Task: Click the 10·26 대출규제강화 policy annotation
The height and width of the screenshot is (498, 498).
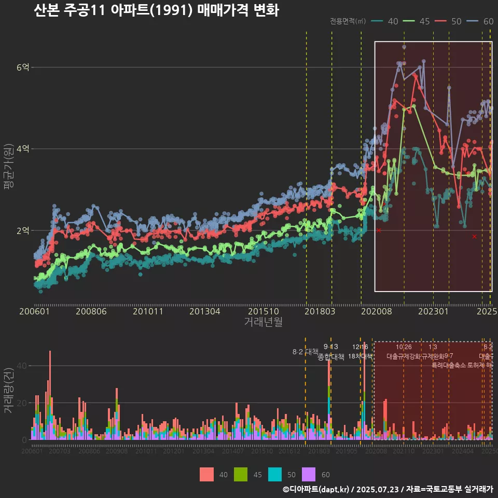Action: 404,351
